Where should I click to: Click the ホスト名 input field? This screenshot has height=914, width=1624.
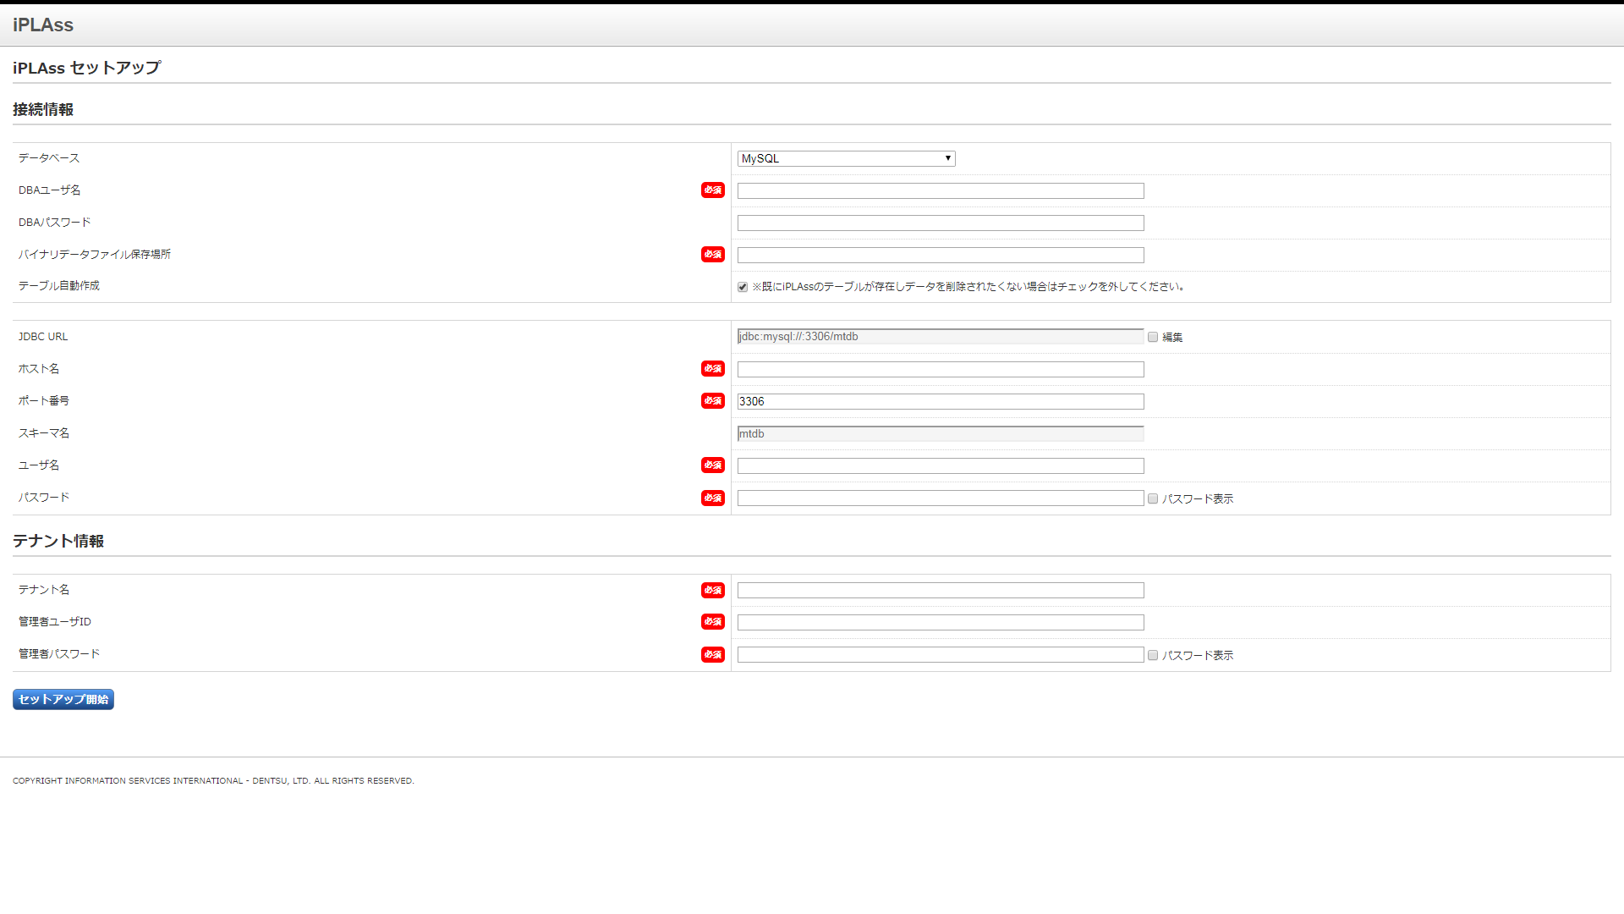[941, 370]
